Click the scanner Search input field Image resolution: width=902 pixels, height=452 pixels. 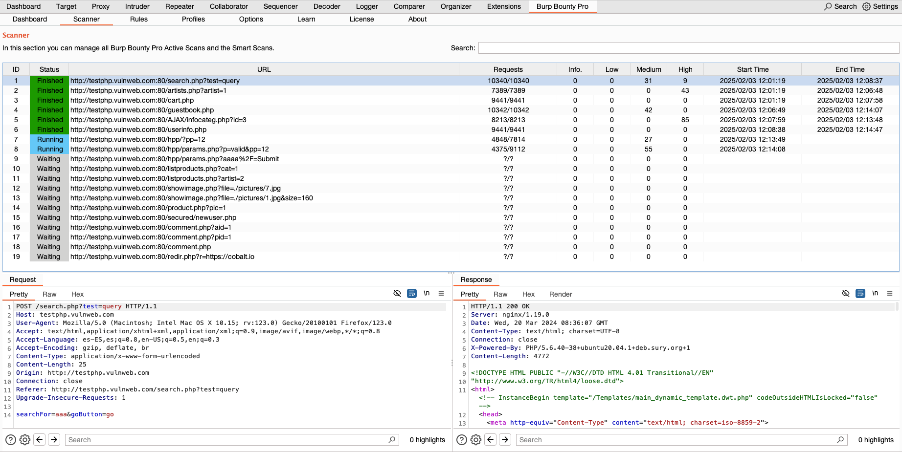688,48
